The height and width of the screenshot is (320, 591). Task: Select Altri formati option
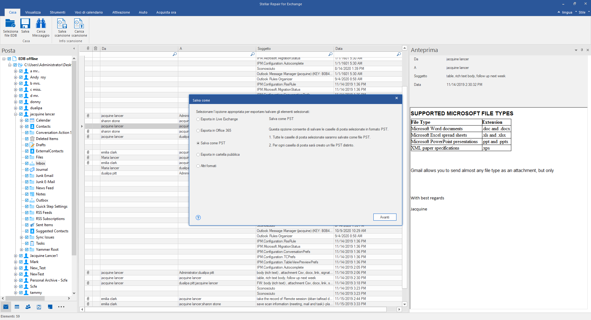click(206, 166)
